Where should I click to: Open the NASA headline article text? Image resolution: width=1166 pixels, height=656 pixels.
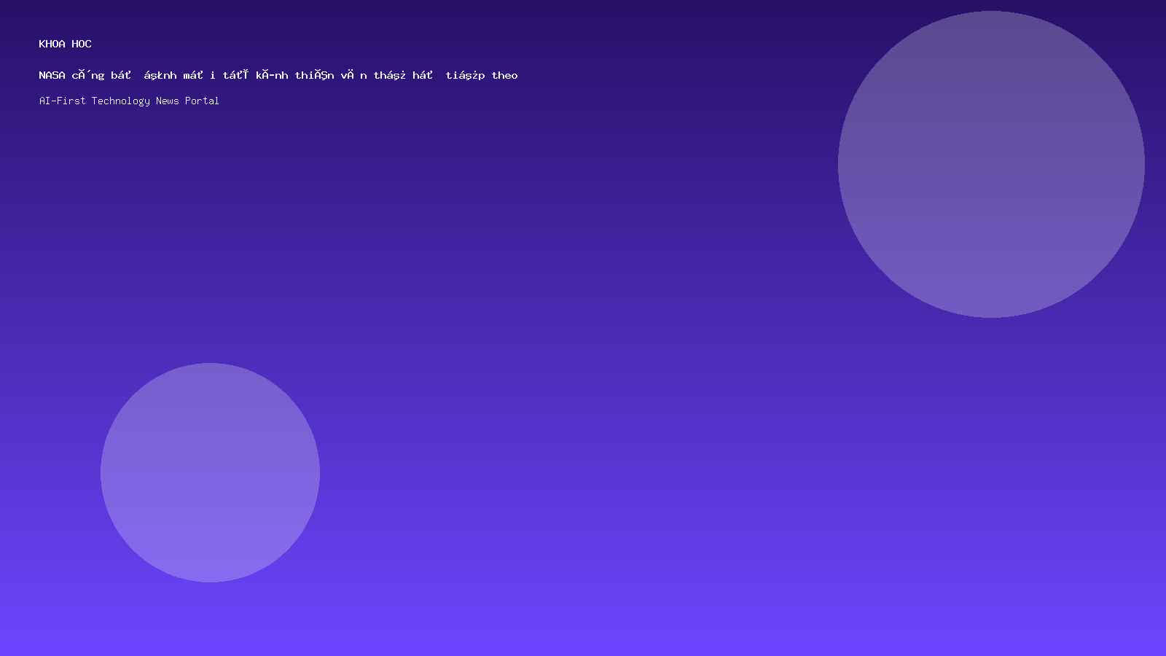pyautogui.click(x=278, y=75)
